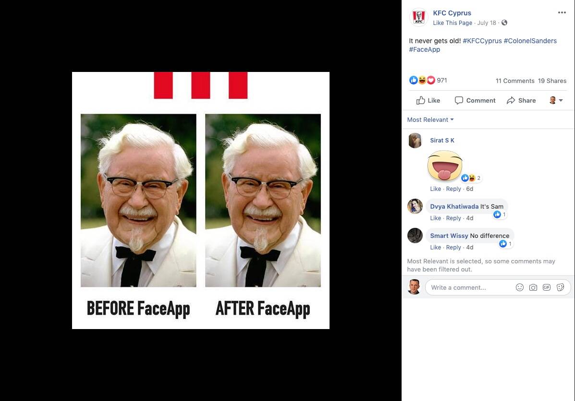The image size is (575, 401).
Task: Share the KFC Cyprus post
Action: coord(521,100)
